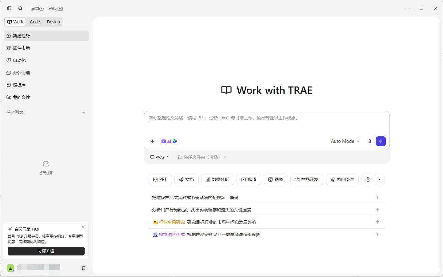Select the 图像 category chip
This screenshot has height=277, width=443.
[276, 179]
